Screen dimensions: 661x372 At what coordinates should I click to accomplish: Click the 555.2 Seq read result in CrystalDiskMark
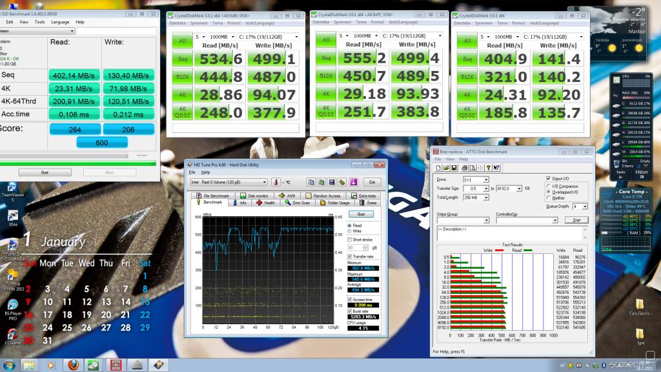(x=364, y=58)
